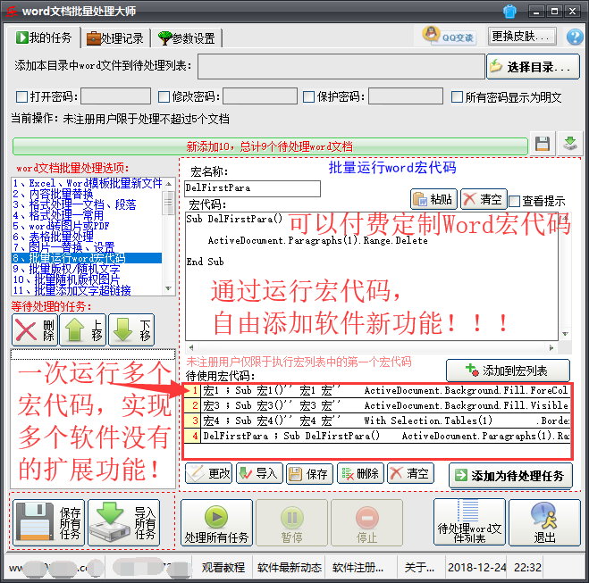
Task: Start processing all tasks with play button
Action: click(215, 522)
